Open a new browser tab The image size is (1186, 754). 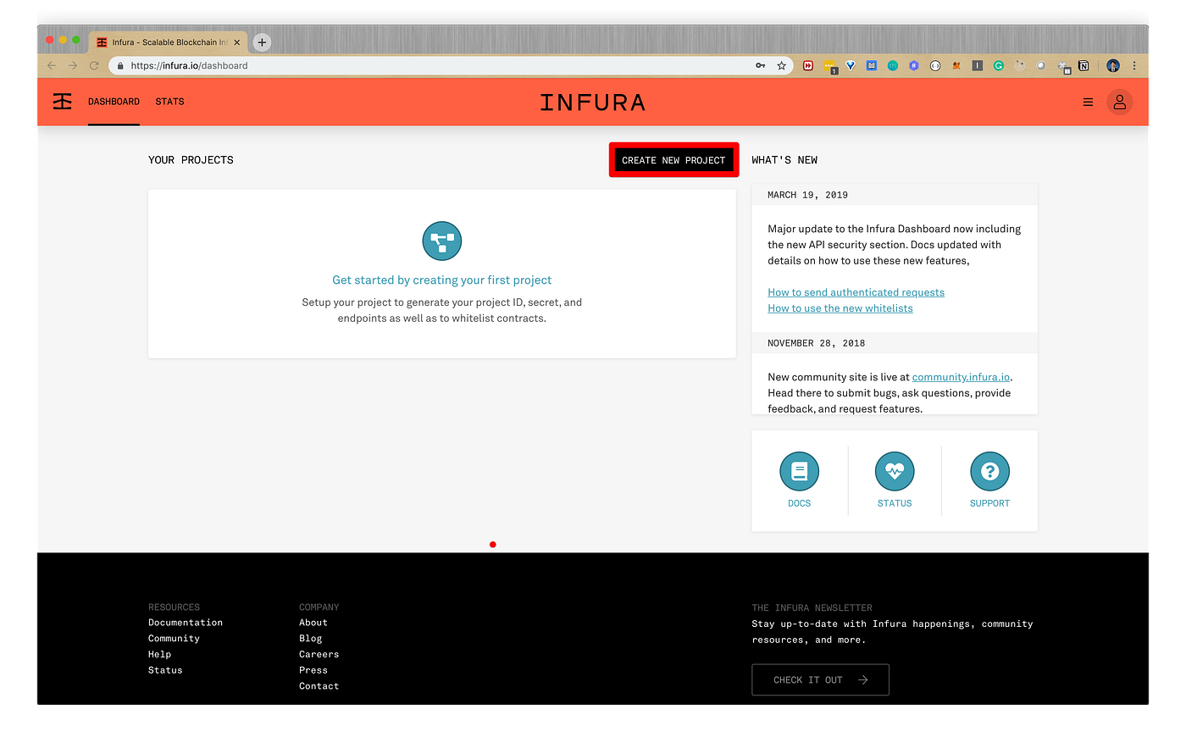click(262, 42)
